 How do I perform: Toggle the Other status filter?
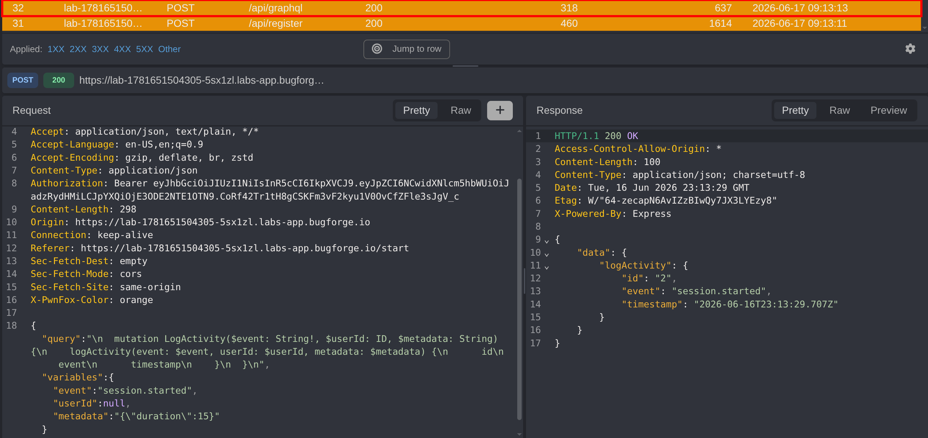tap(169, 49)
